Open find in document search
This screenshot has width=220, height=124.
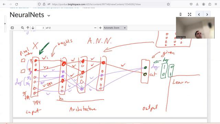22,28
